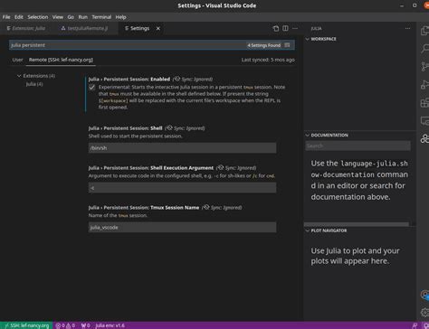Open Accounts icon in activity bar
The image size is (429, 329).
[x=424, y=295]
